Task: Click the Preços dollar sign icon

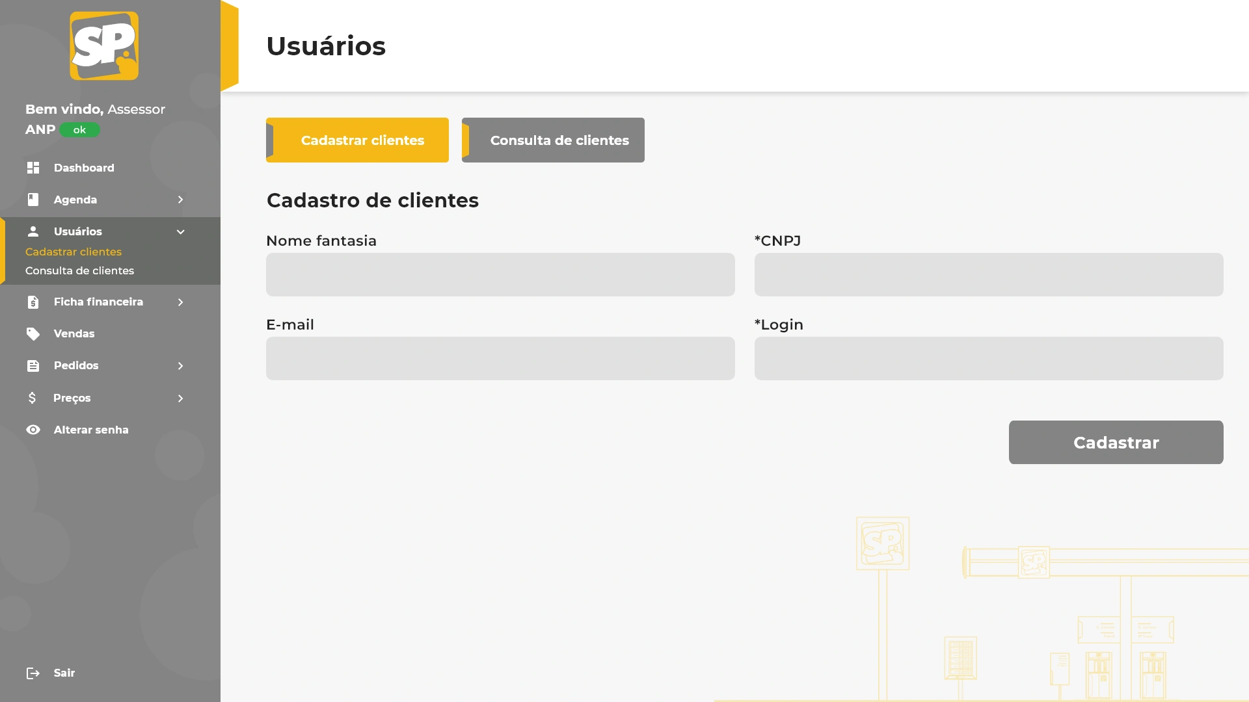Action: [33, 398]
